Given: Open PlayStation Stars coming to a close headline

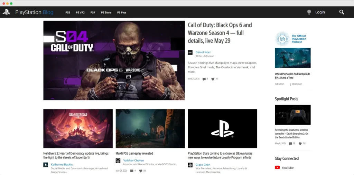Looking at the screenshot, I should (220, 155).
